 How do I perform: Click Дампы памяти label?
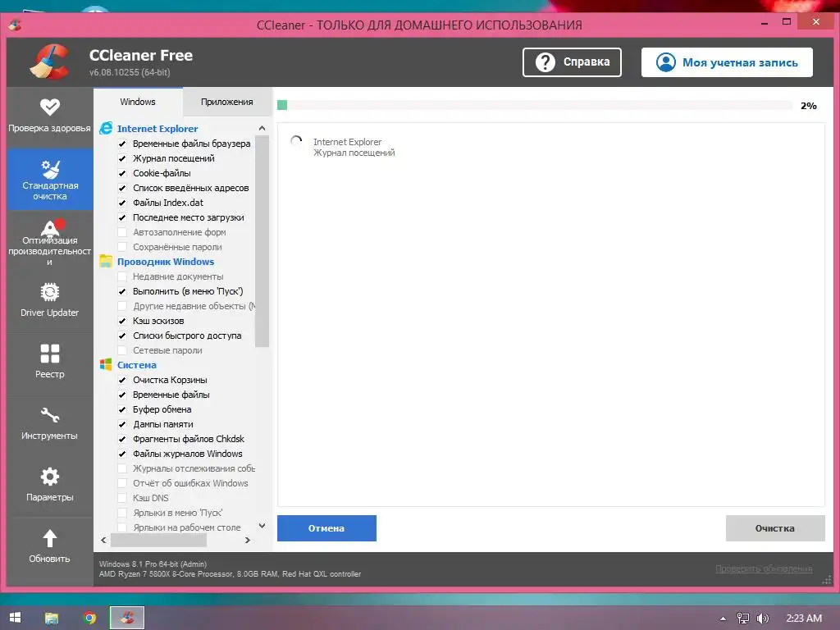coord(163,424)
